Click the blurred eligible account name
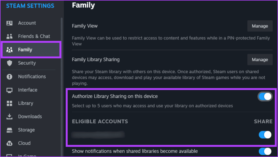The width and height of the screenshot is (278, 157). click(x=98, y=134)
